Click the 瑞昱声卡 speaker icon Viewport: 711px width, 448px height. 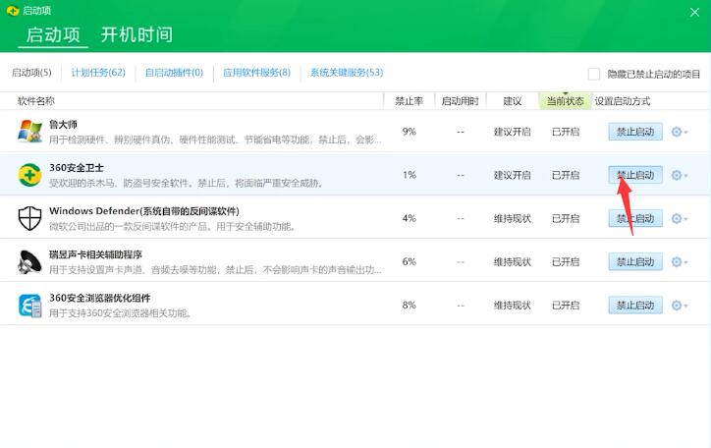(29, 261)
